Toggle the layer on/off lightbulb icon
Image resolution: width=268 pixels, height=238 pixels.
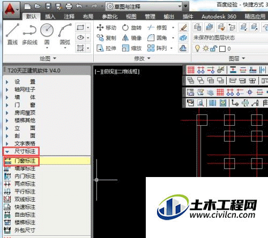(197, 49)
